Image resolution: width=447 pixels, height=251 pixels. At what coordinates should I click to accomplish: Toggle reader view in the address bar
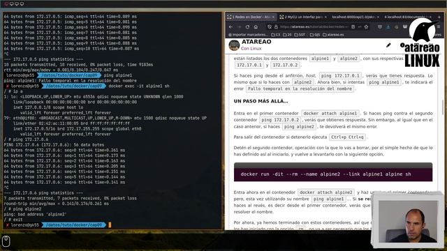click(353, 26)
